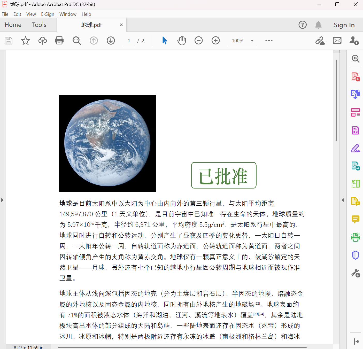
Task: Add file to favorites with star icon
Action: tap(25, 41)
